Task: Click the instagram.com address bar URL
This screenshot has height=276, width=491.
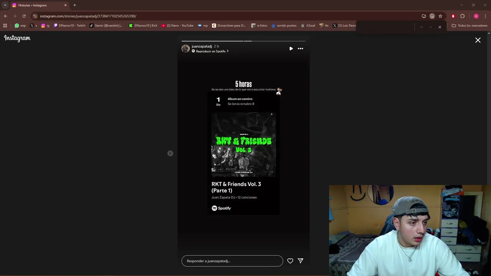Action: pyautogui.click(x=88, y=16)
